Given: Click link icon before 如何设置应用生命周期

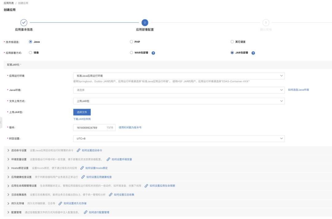Looking at the screenshot, I should tap(146, 186).
